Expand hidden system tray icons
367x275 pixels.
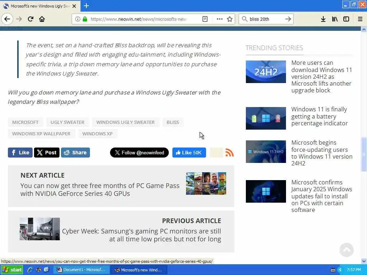[340, 270]
